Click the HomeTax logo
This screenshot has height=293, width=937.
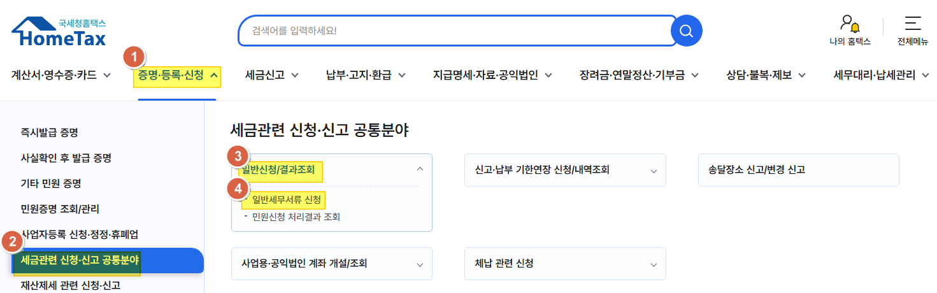click(x=59, y=32)
